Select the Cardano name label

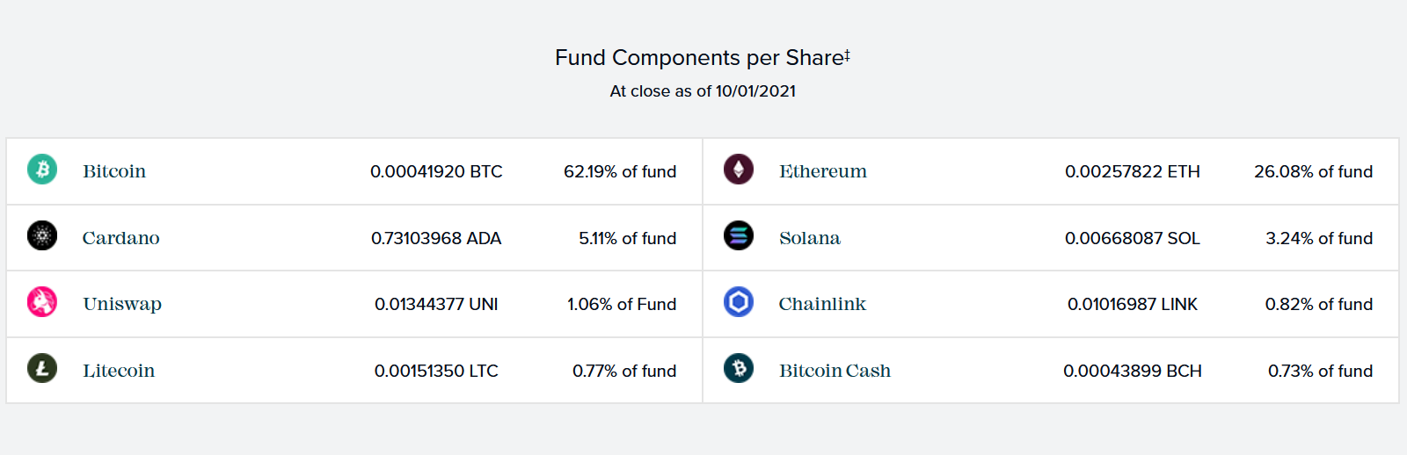(x=121, y=238)
